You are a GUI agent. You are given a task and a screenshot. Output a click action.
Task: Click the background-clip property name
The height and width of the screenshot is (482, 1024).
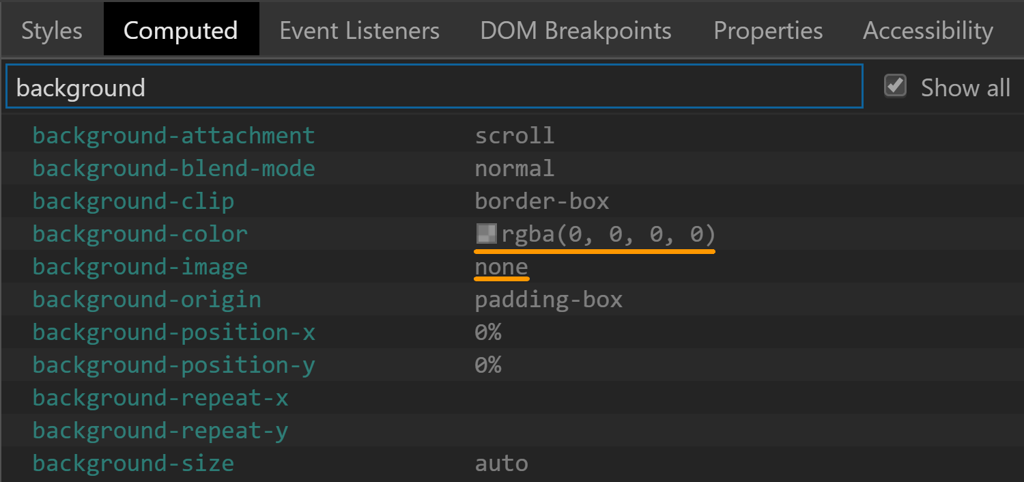tap(133, 201)
